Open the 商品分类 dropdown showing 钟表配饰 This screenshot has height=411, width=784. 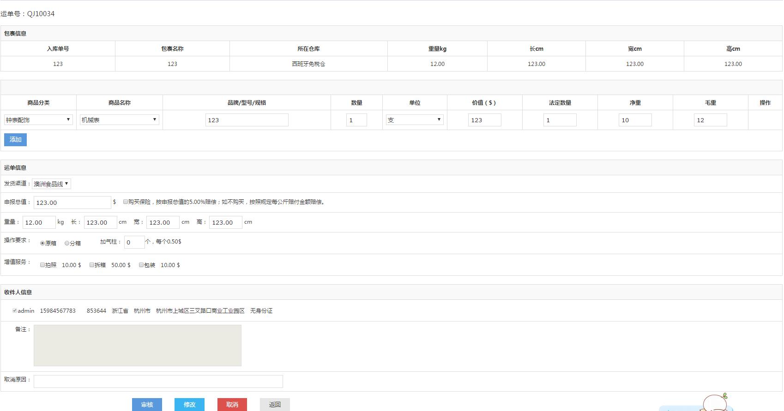(x=38, y=120)
